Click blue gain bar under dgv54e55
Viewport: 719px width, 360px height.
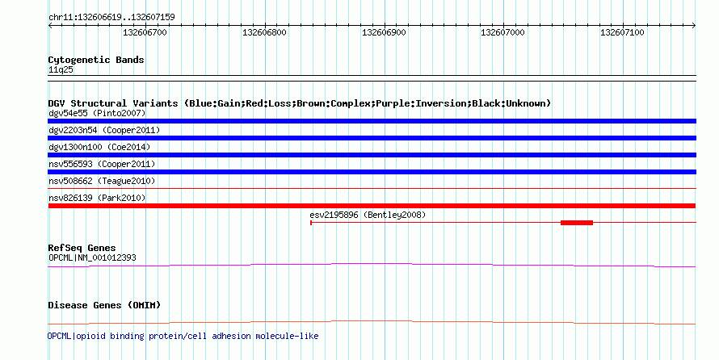click(372, 121)
